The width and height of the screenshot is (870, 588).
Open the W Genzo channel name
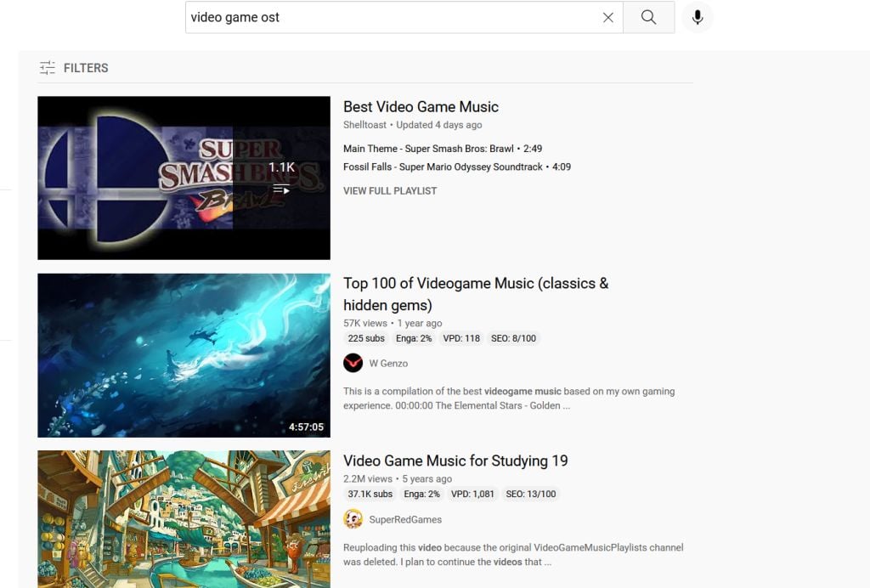pyautogui.click(x=388, y=364)
